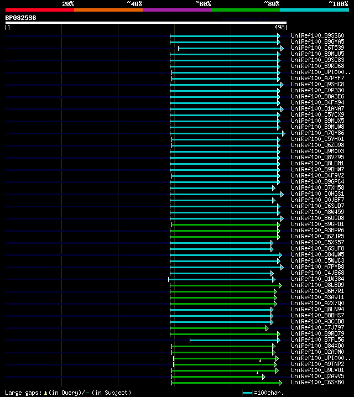Select the UniRef100_Q8VZ95 label
Image resolution: width=354 pixels, height=397 pixels.
click(317, 157)
